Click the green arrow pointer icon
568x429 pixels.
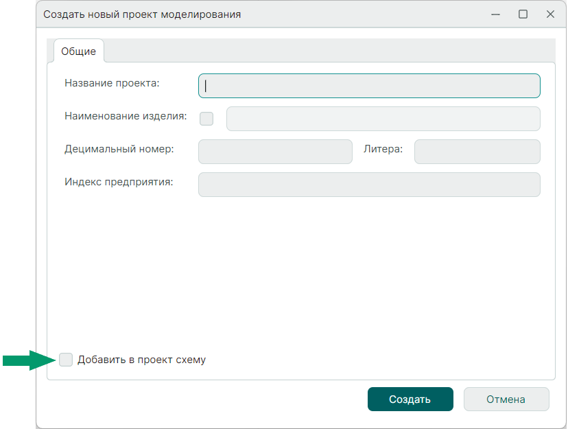[x=27, y=360]
